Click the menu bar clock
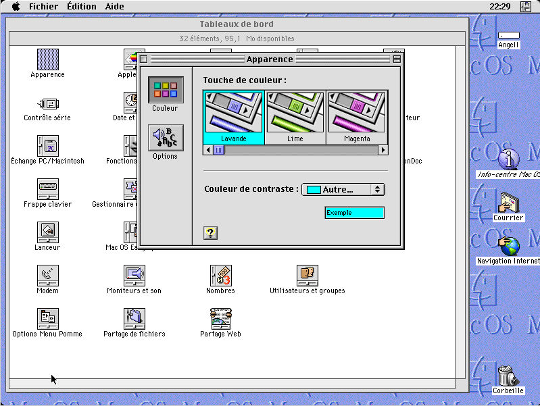The image size is (540, 406). pos(499,7)
